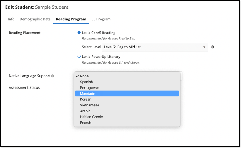The width and height of the screenshot is (241, 148).
Task: Click the Native Language Support label
Action: click(x=29, y=76)
